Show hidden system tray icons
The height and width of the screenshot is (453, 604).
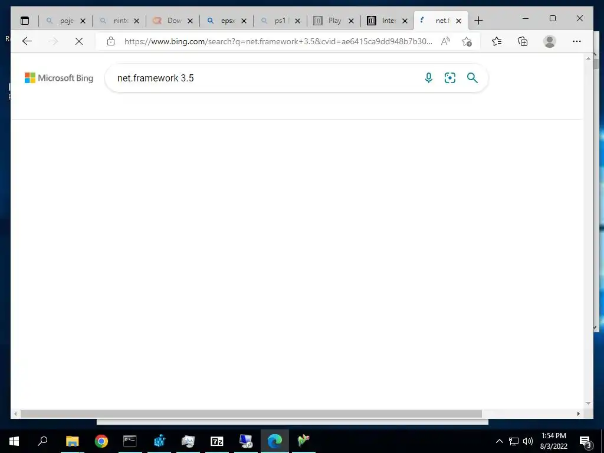[x=499, y=441]
